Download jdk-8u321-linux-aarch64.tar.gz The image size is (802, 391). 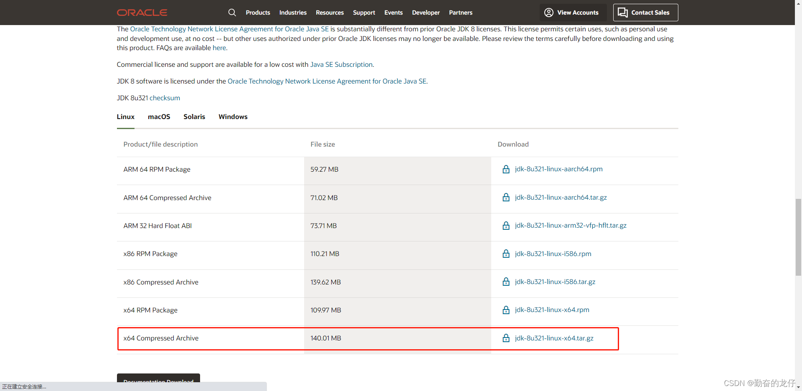(x=561, y=197)
